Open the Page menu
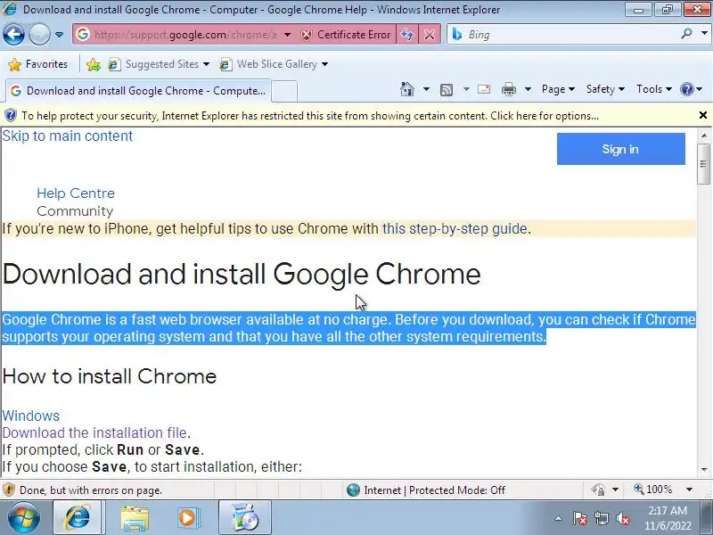The height and width of the screenshot is (535, 713). coord(558,89)
